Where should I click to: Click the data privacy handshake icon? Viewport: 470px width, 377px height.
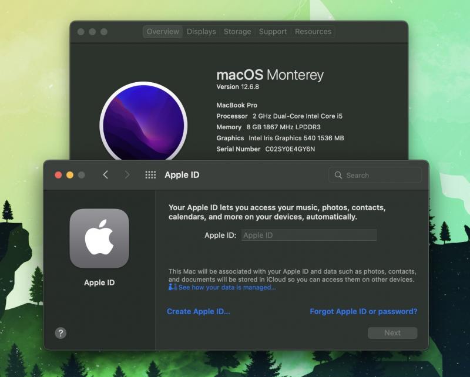coord(172,287)
